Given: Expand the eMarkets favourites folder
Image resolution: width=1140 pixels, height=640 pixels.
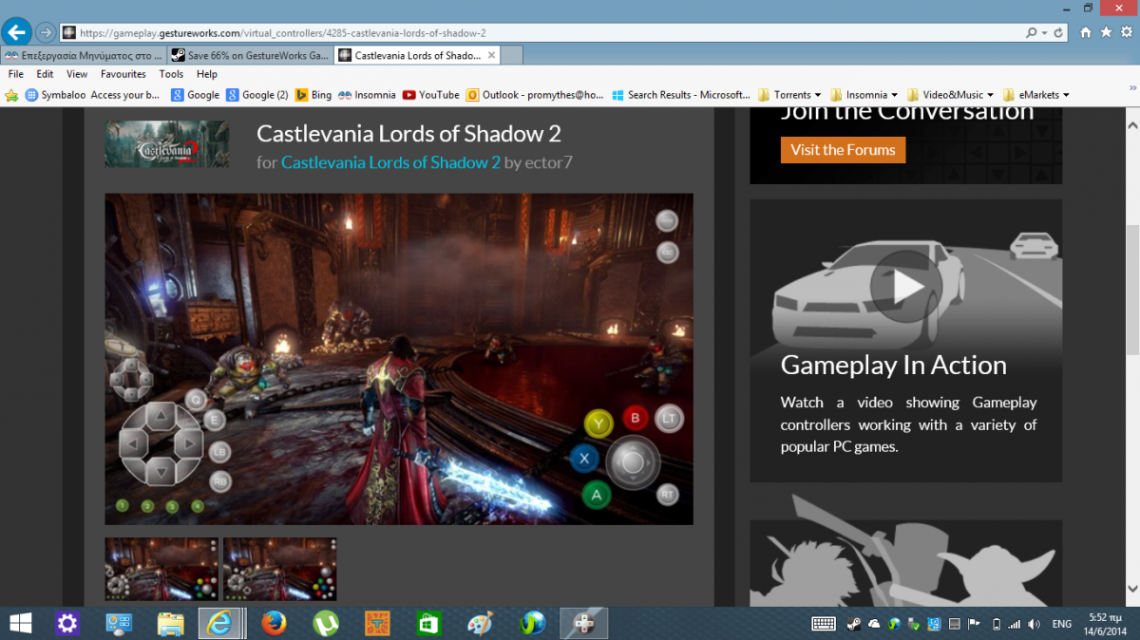Looking at the screenshot, I should point(1036,95).
